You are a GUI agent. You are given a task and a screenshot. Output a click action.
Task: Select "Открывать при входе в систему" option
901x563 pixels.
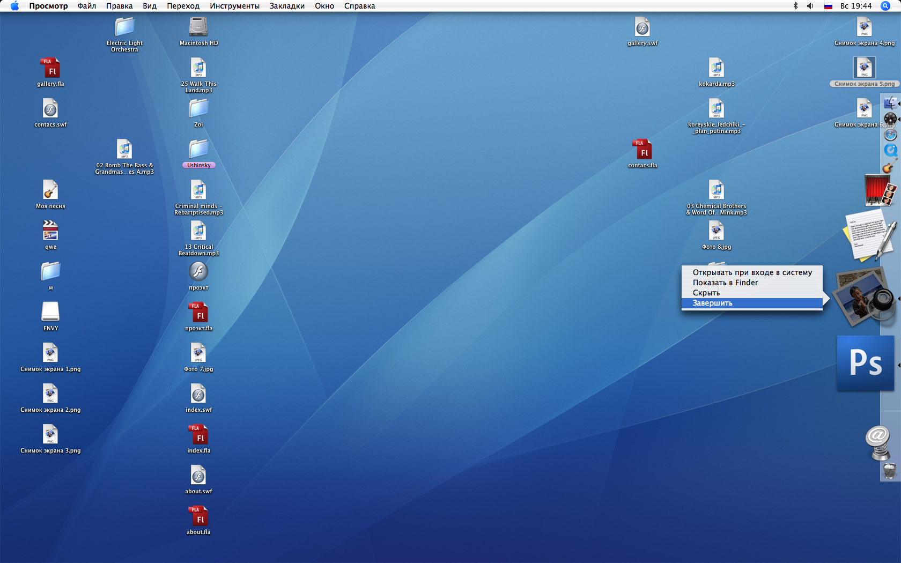(x=752, y=272)
